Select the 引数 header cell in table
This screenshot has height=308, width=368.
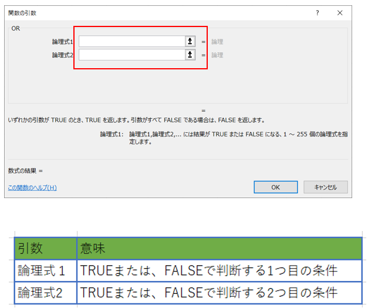pyautogui.click(x=46, y=248)
